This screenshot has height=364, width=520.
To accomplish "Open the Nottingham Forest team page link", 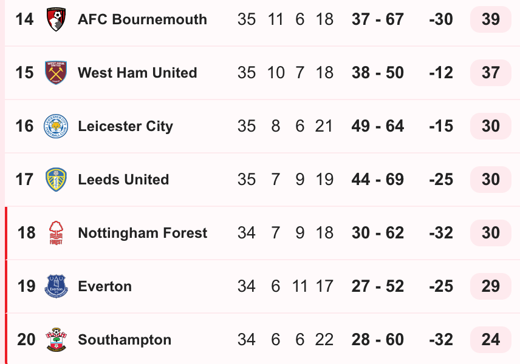I will pyautogui.click(x=143, y=233).
